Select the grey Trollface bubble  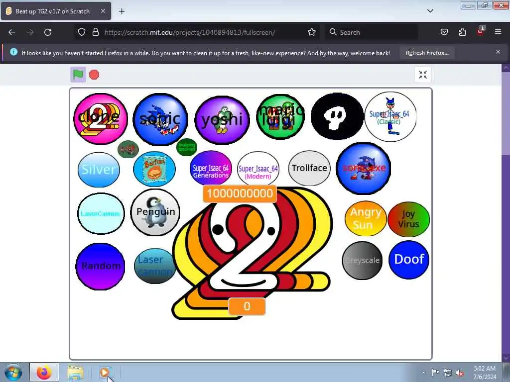pos(309,168)
